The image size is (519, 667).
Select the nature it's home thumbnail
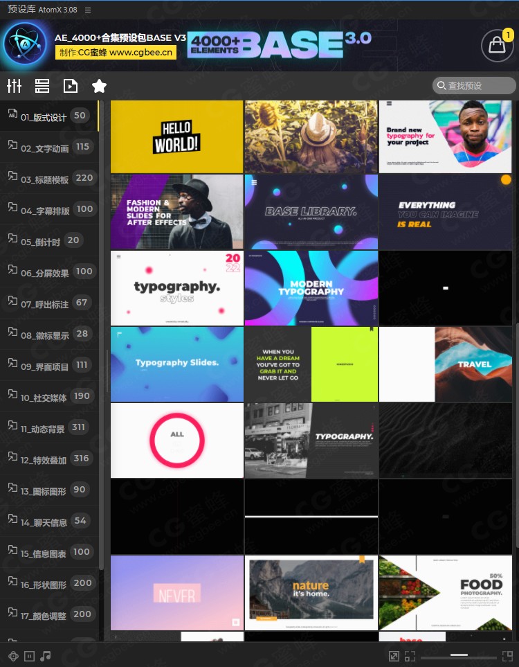click(311, 593)
